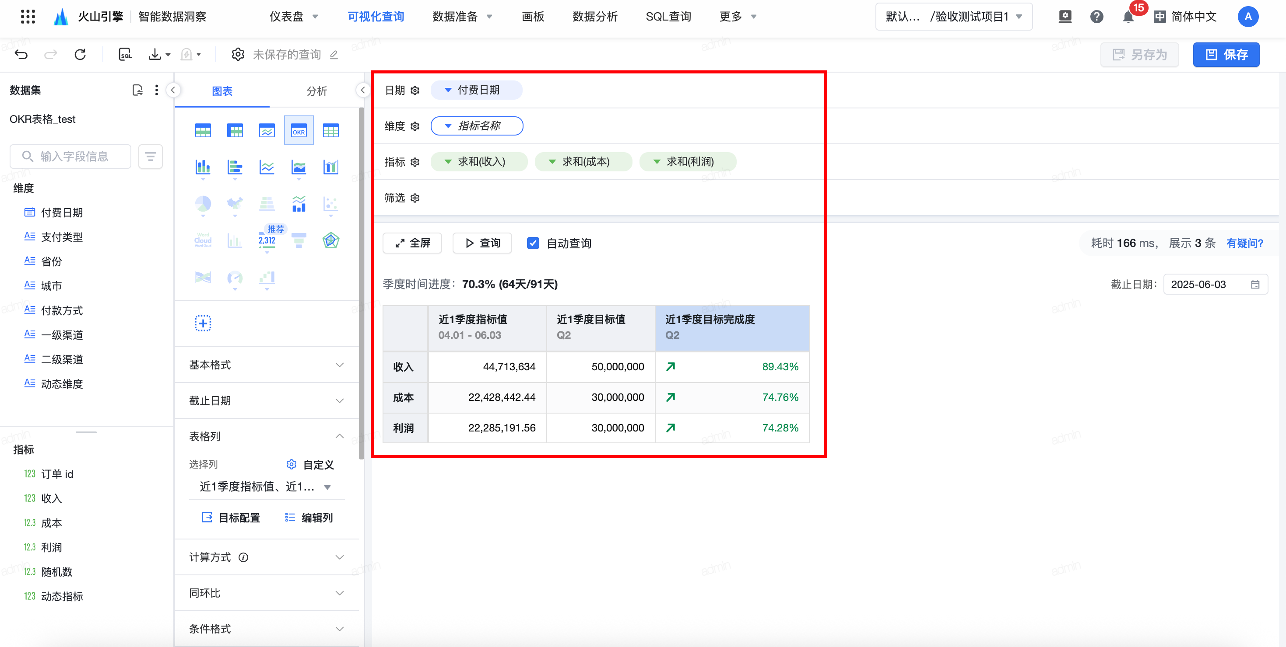Click the 89.43% completion cell
Image resolution: width=1286 pixels, height=647 pixels.
[732, 367]
